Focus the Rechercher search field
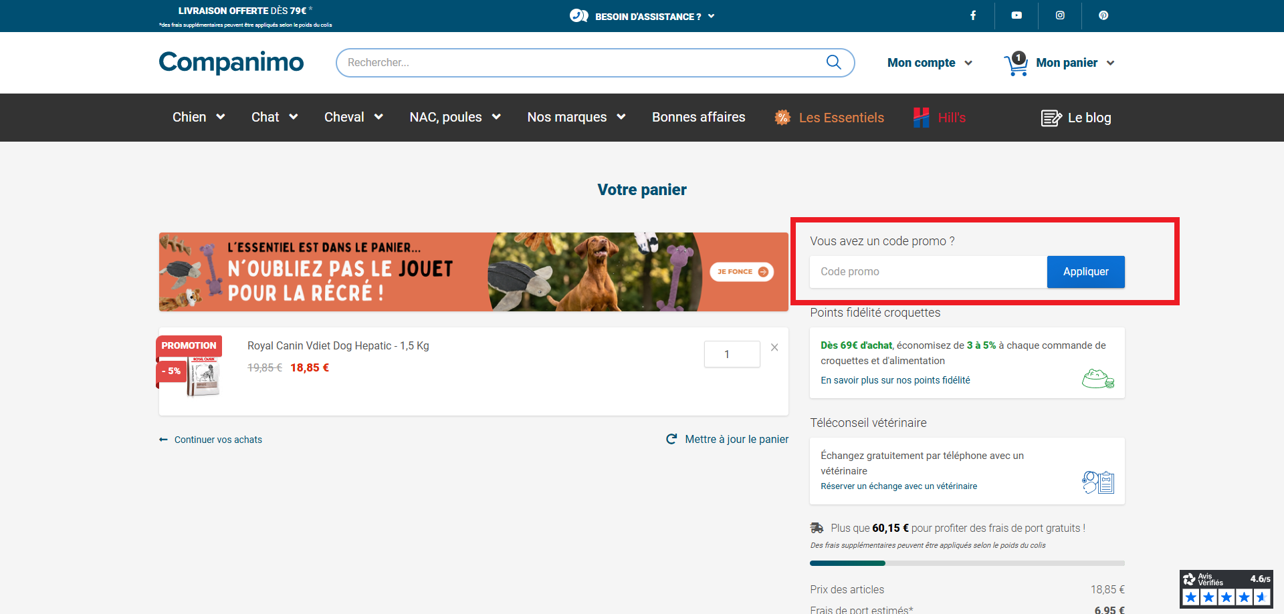 (595, 63)
